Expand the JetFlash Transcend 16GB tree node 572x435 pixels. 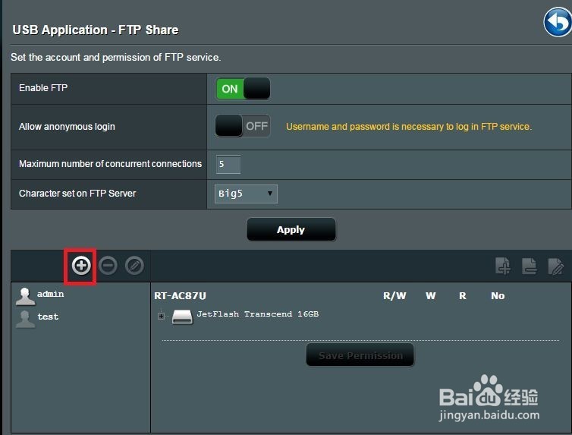tap(161, 316)
